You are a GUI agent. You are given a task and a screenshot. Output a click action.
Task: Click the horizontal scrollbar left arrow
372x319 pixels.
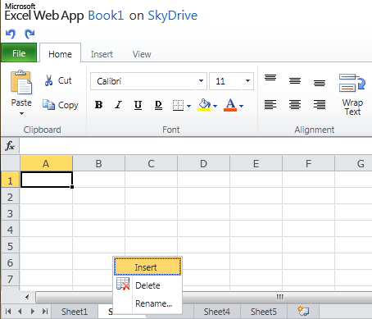[x=27, y=297]
